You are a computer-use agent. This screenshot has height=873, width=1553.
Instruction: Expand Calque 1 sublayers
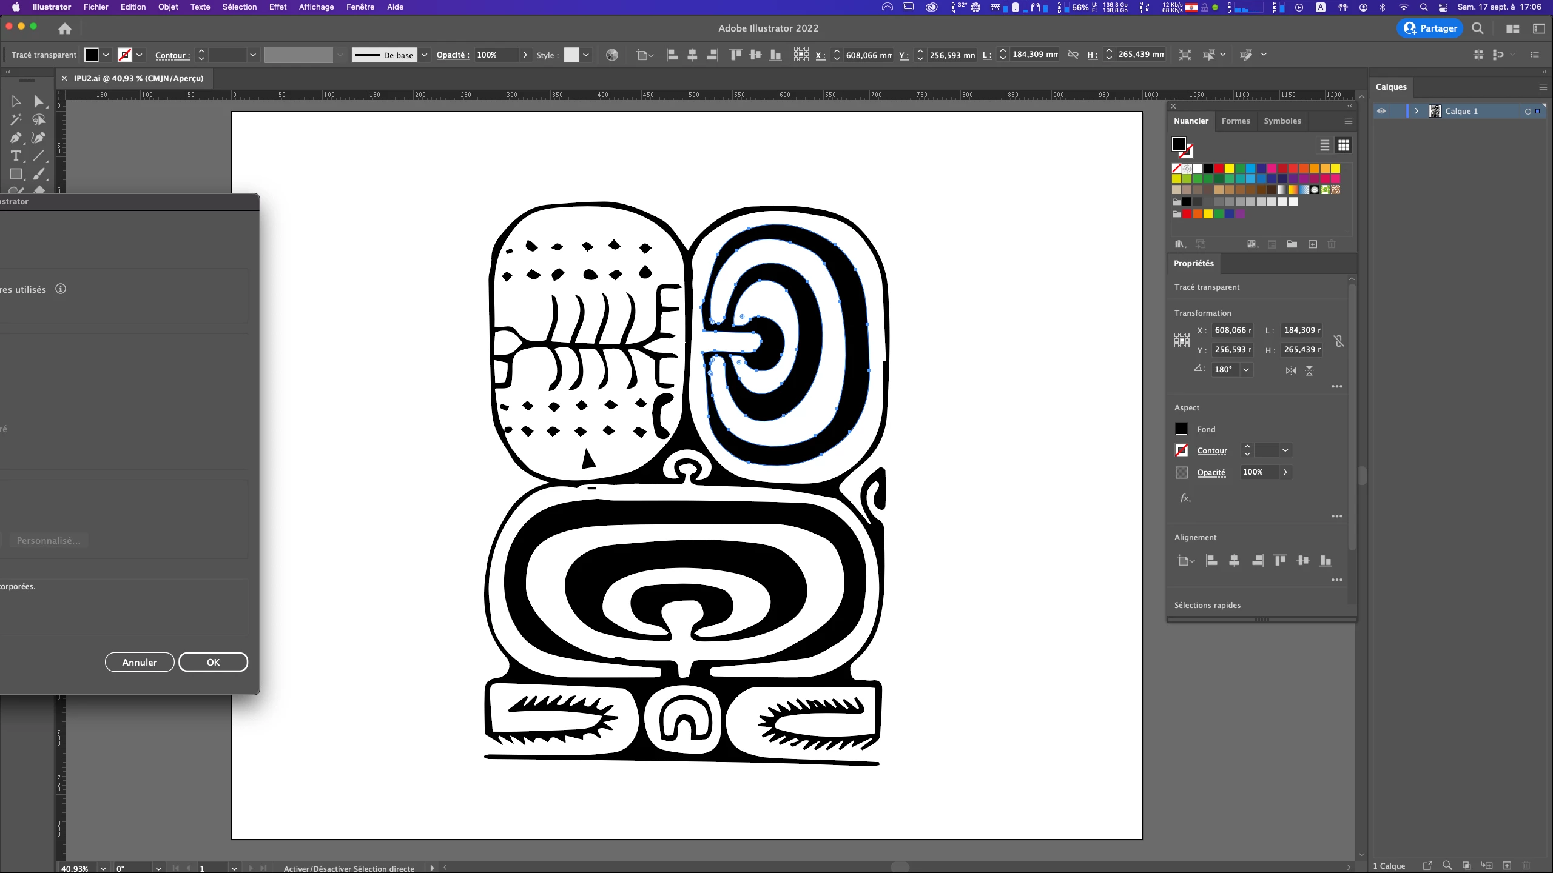[x=1417, y=111]
